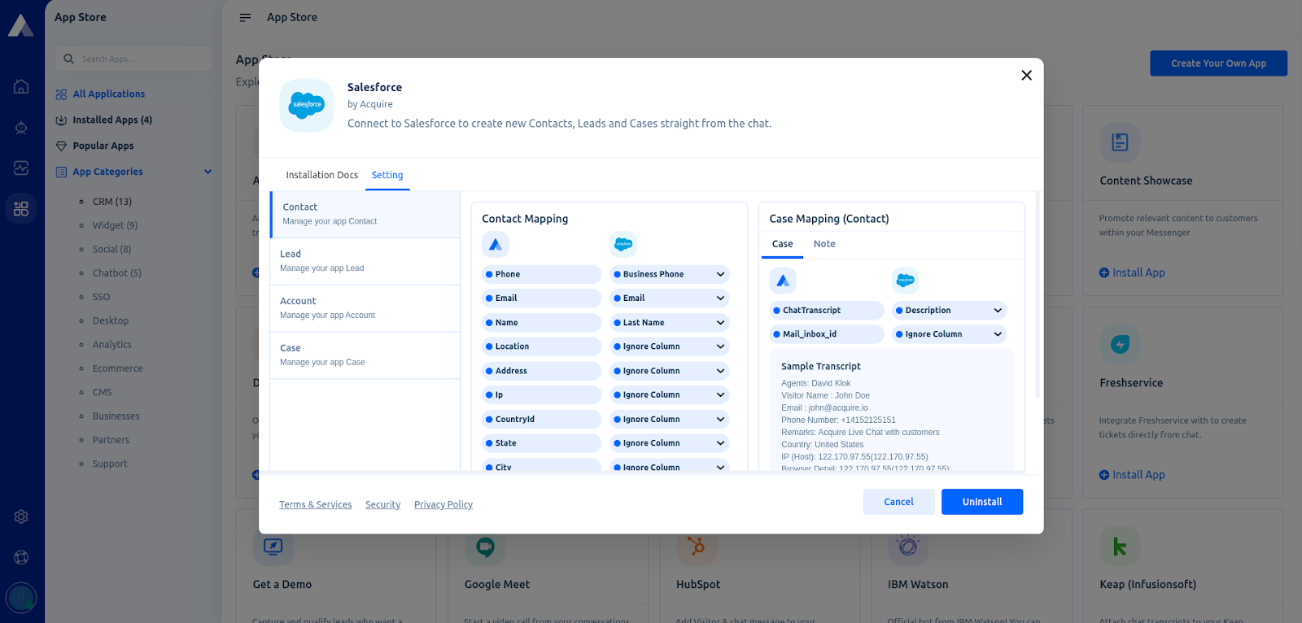
Task: Select the Widget (9) category
Action: coord(115,225)
